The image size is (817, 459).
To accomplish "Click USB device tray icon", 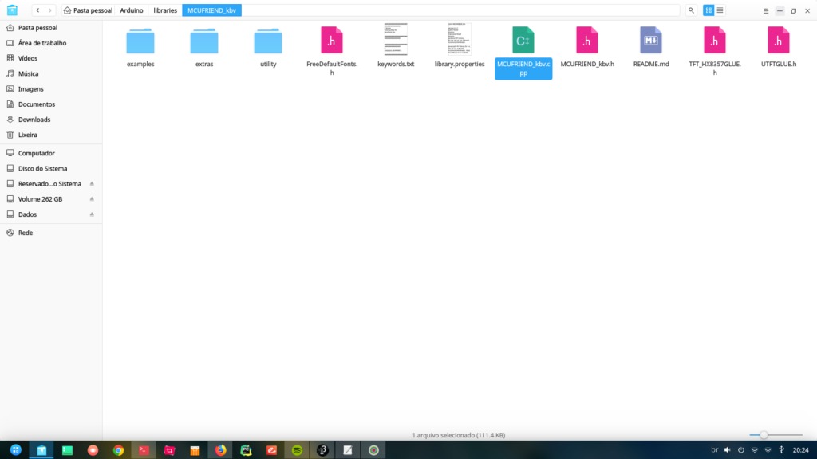I will (781, 450).
